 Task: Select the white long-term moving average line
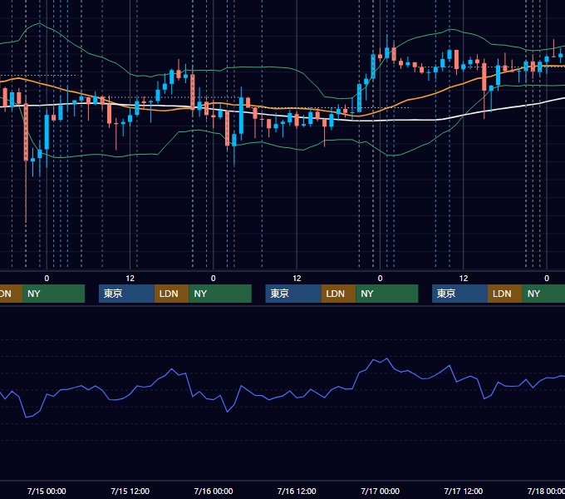[415, 120]
